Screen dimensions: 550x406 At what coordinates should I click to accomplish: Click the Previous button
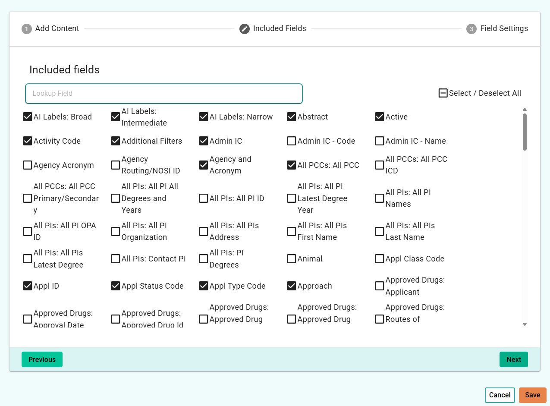[x=42, y=359]
